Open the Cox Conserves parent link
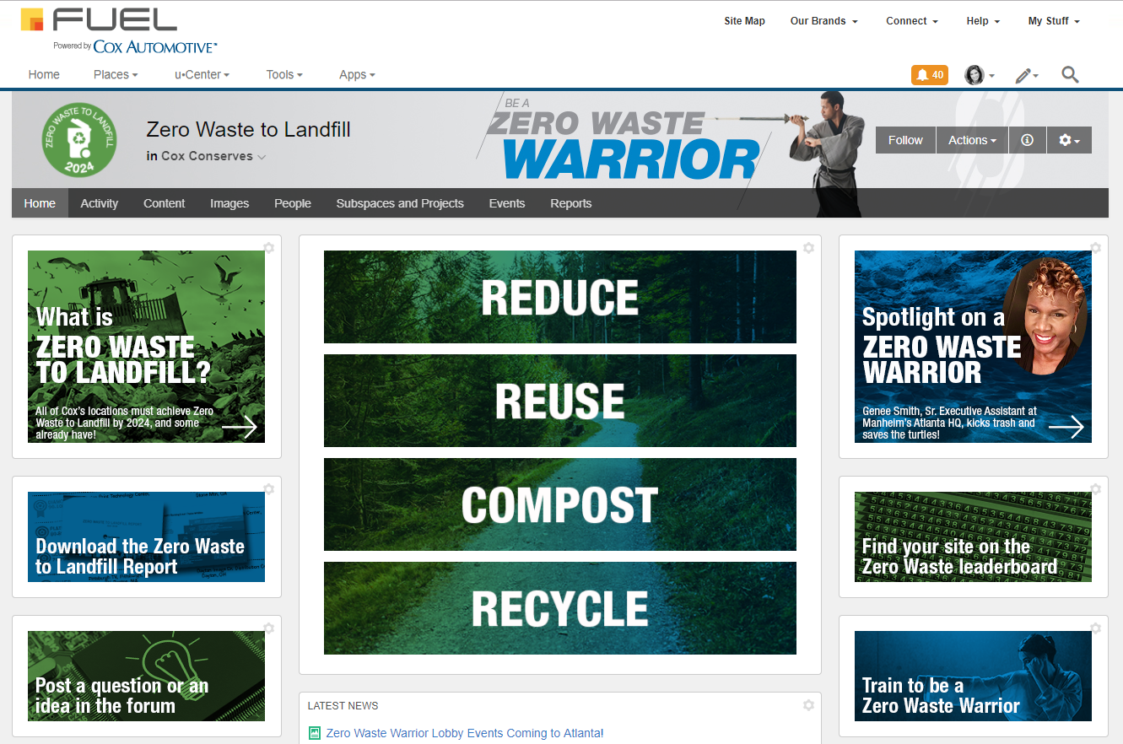Screen dimensions: 1123x744 [207, 156]
